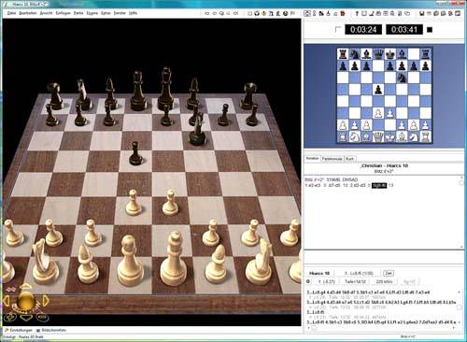Open the Partie menu

(78, 13)
